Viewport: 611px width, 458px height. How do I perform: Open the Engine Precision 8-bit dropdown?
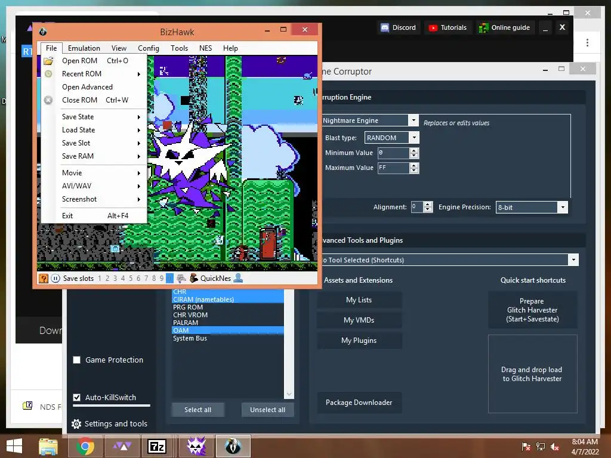click(x=563, y=207)
